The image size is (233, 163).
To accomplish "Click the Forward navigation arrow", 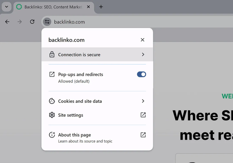I will point(20,22).
